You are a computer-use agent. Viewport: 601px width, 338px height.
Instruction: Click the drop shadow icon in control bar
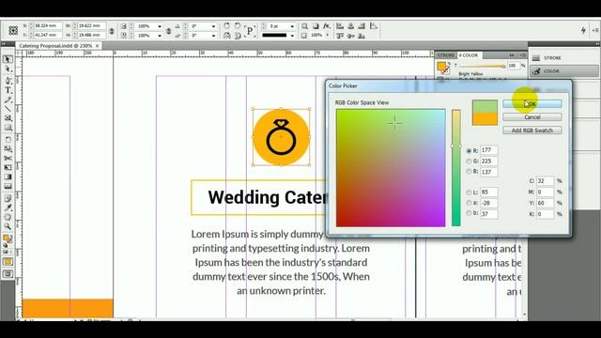pos(316,25)
